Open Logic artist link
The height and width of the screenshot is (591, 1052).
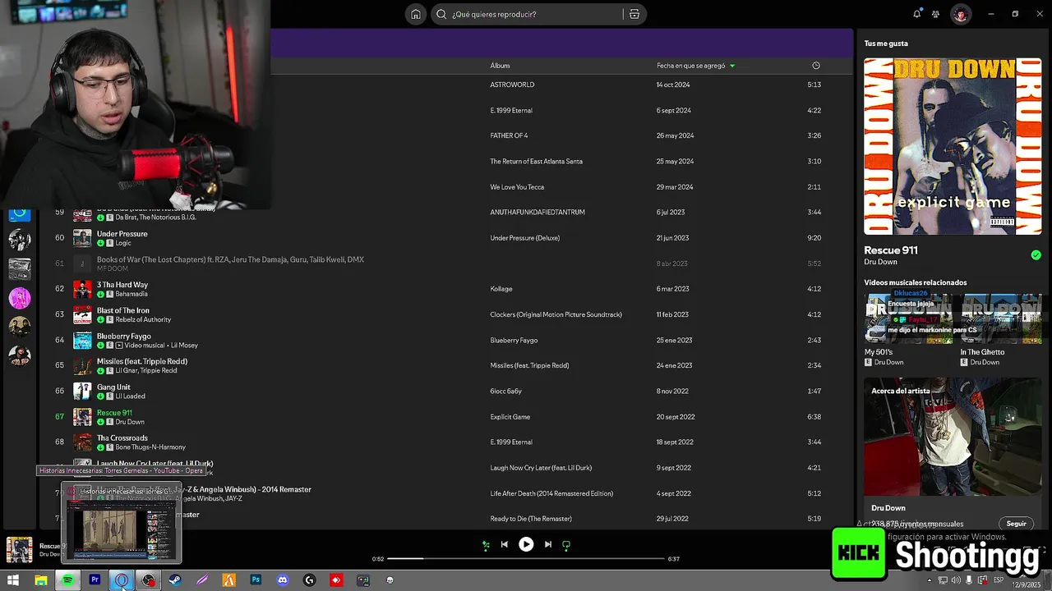point(122,243)
